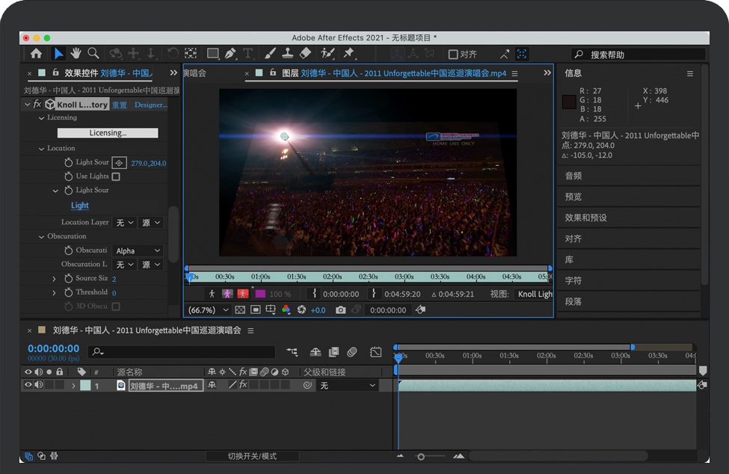Screen dimensions: 729x474
Task: Toggle the 对齐 snapping checkbox
Action: [x=453, y=54]
